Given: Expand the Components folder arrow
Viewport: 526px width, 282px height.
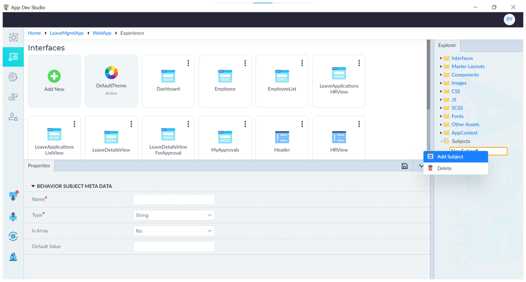Looking at the screenshot, I should (x=441, y=75).
